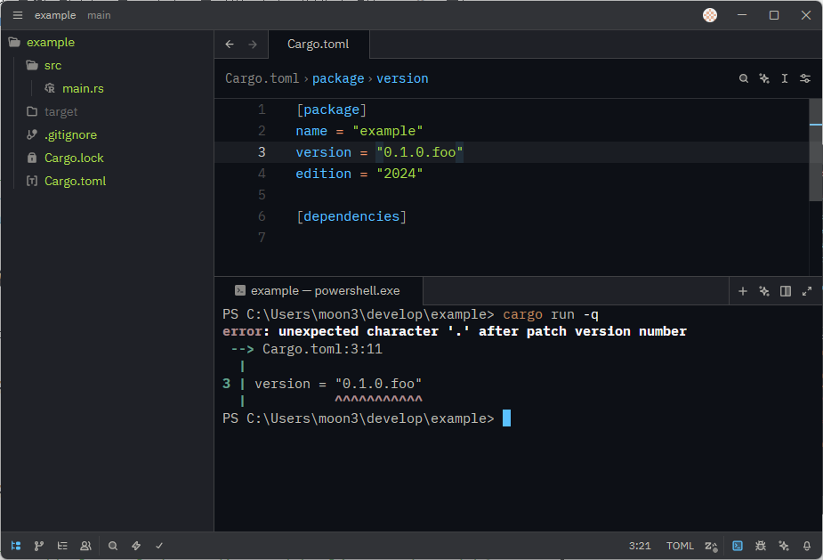Expand the target folder
The height and width of the screenshot is (560, 823).
[61, 111]
